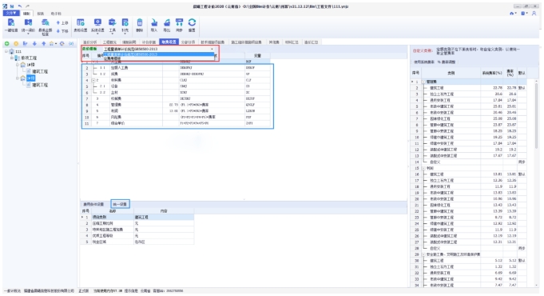Click the 补充 supplement icon
This screenshot has height=296, width=544.
click(x=125, y=23)
